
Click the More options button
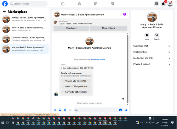click(x=108, y=28)
